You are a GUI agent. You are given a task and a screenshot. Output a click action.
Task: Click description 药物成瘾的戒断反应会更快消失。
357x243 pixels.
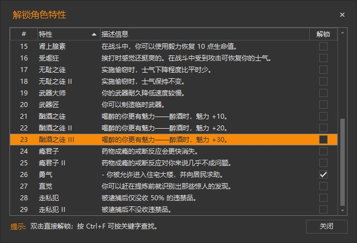150,151
